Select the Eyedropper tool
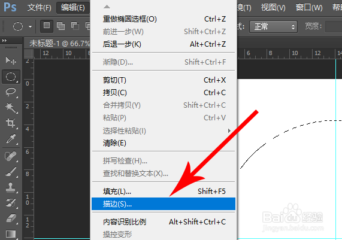This screenshot has width=342, height=240. 11,139
